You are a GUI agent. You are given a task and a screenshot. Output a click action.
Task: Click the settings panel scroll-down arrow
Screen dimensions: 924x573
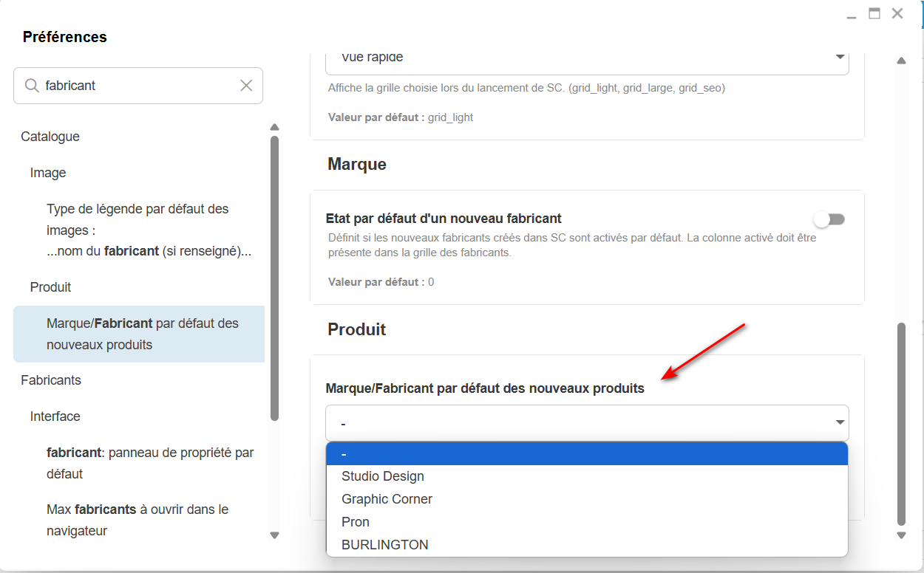[901, 535]
